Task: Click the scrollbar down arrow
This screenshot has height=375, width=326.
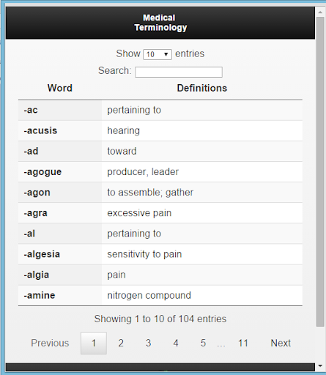Action: (320, 365)
